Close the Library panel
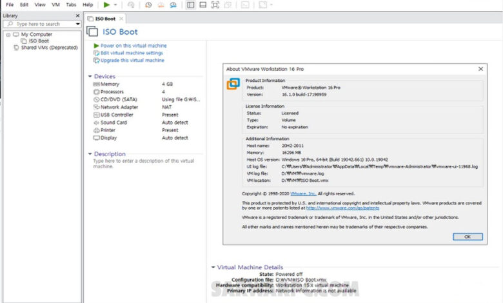Image resolution: width=503 pixels, height=303 pixels. [x=77, y=15]
